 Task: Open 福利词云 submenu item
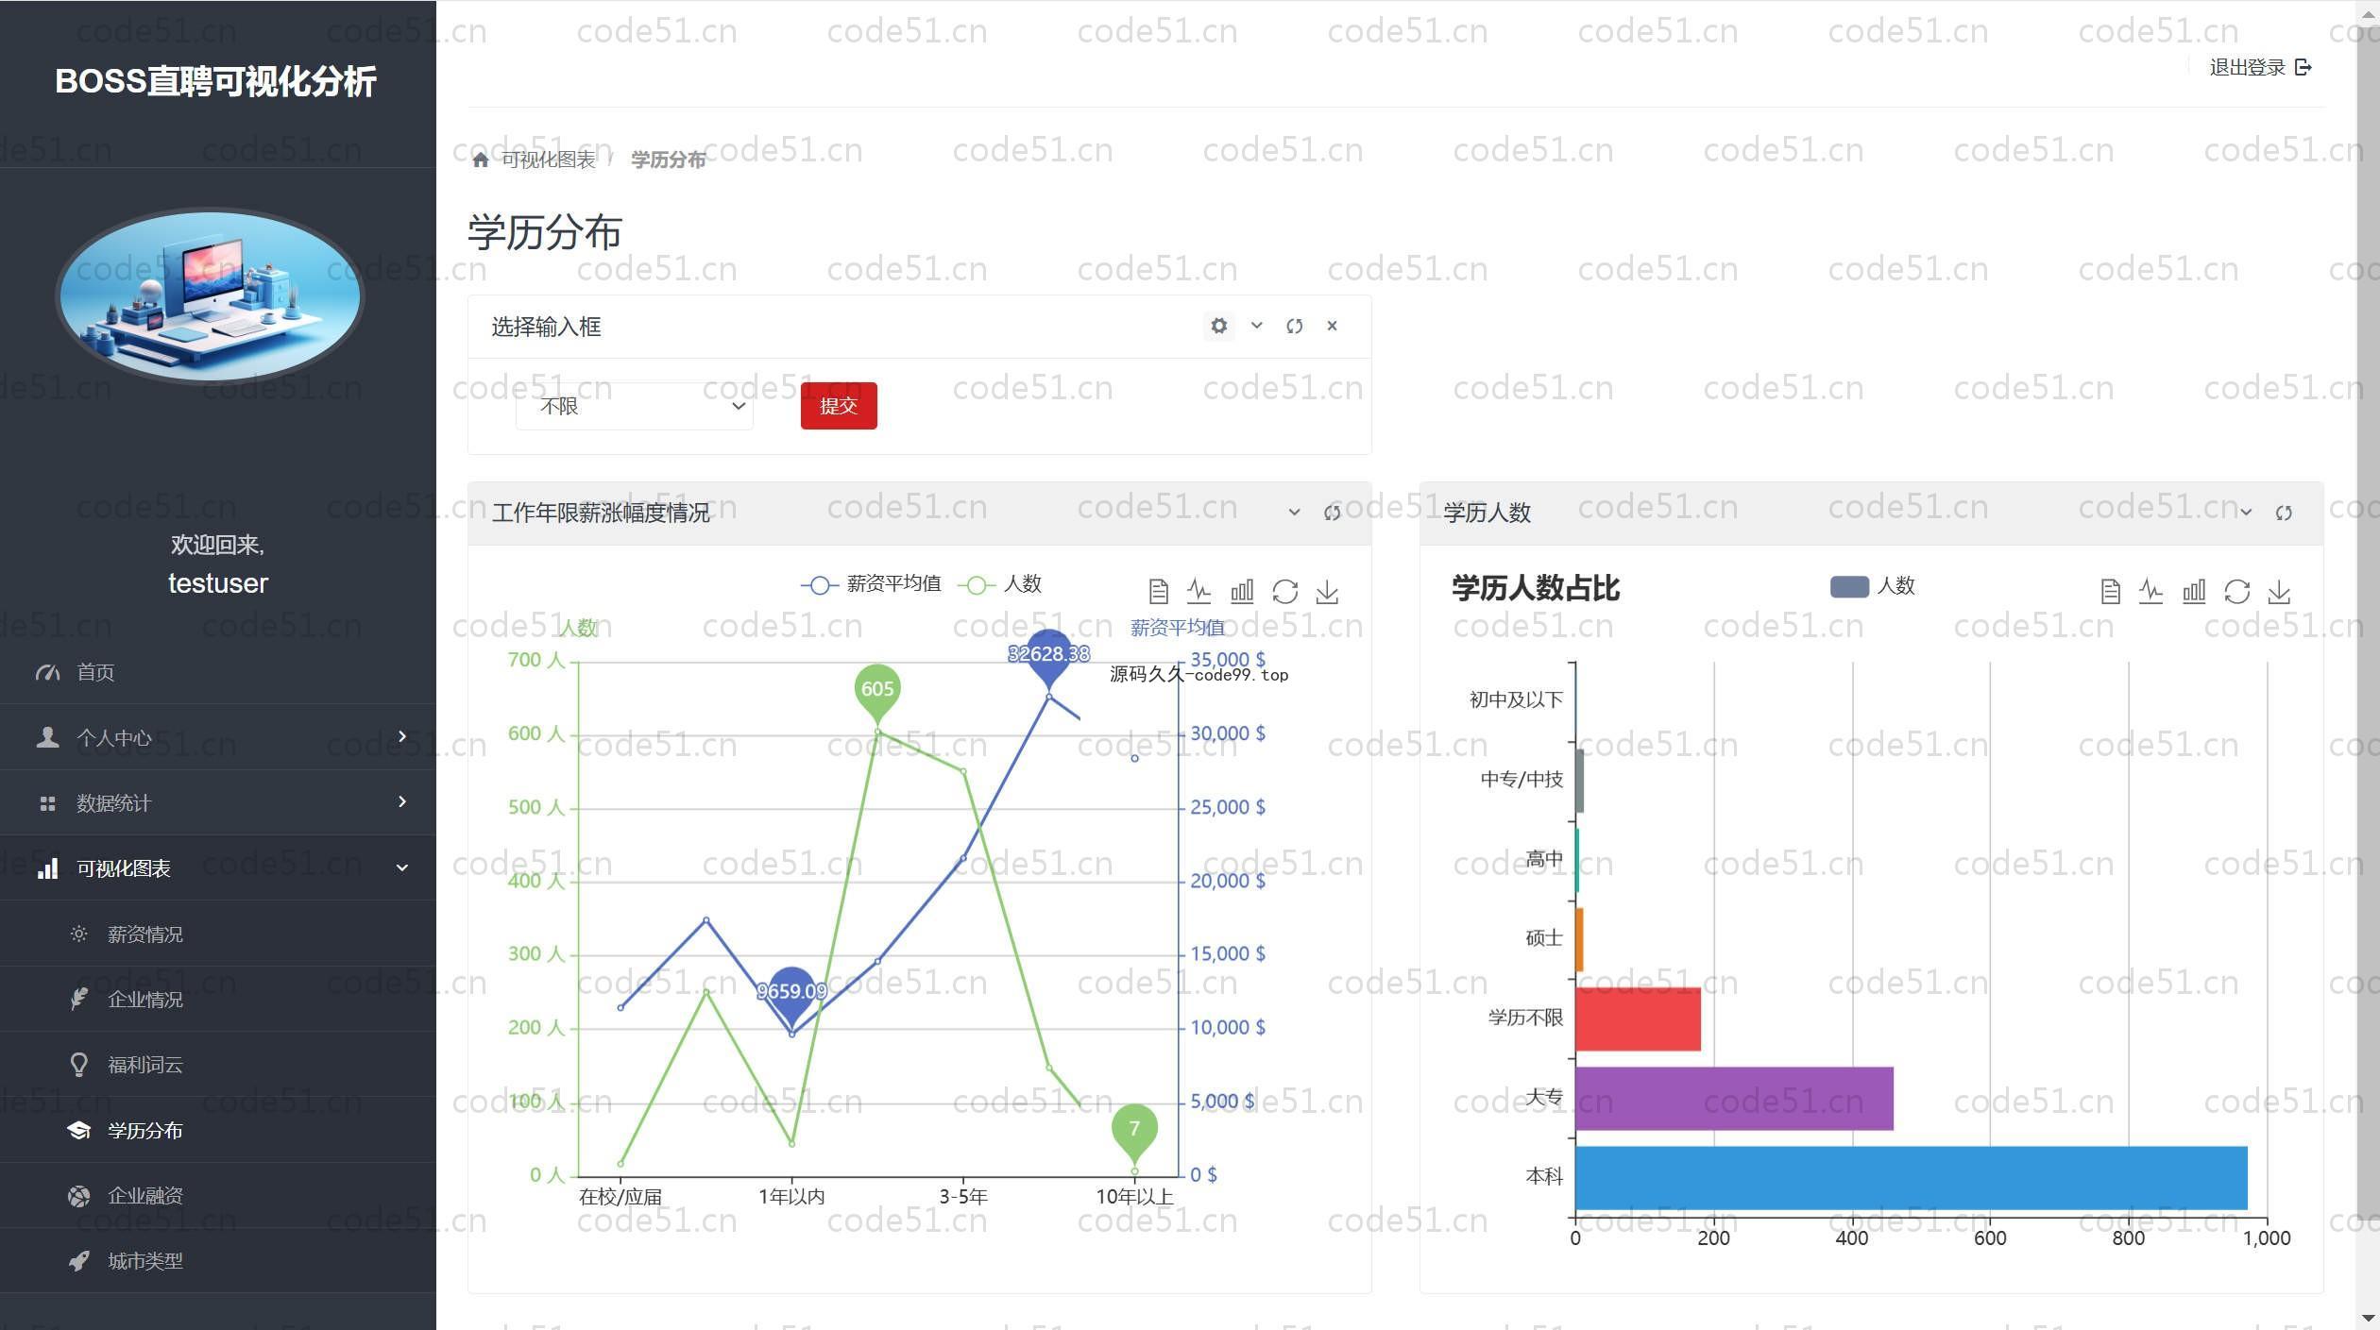tap(218, 1065)
